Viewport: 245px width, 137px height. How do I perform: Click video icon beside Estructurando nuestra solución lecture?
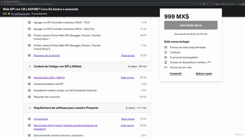tap(29, 135)
